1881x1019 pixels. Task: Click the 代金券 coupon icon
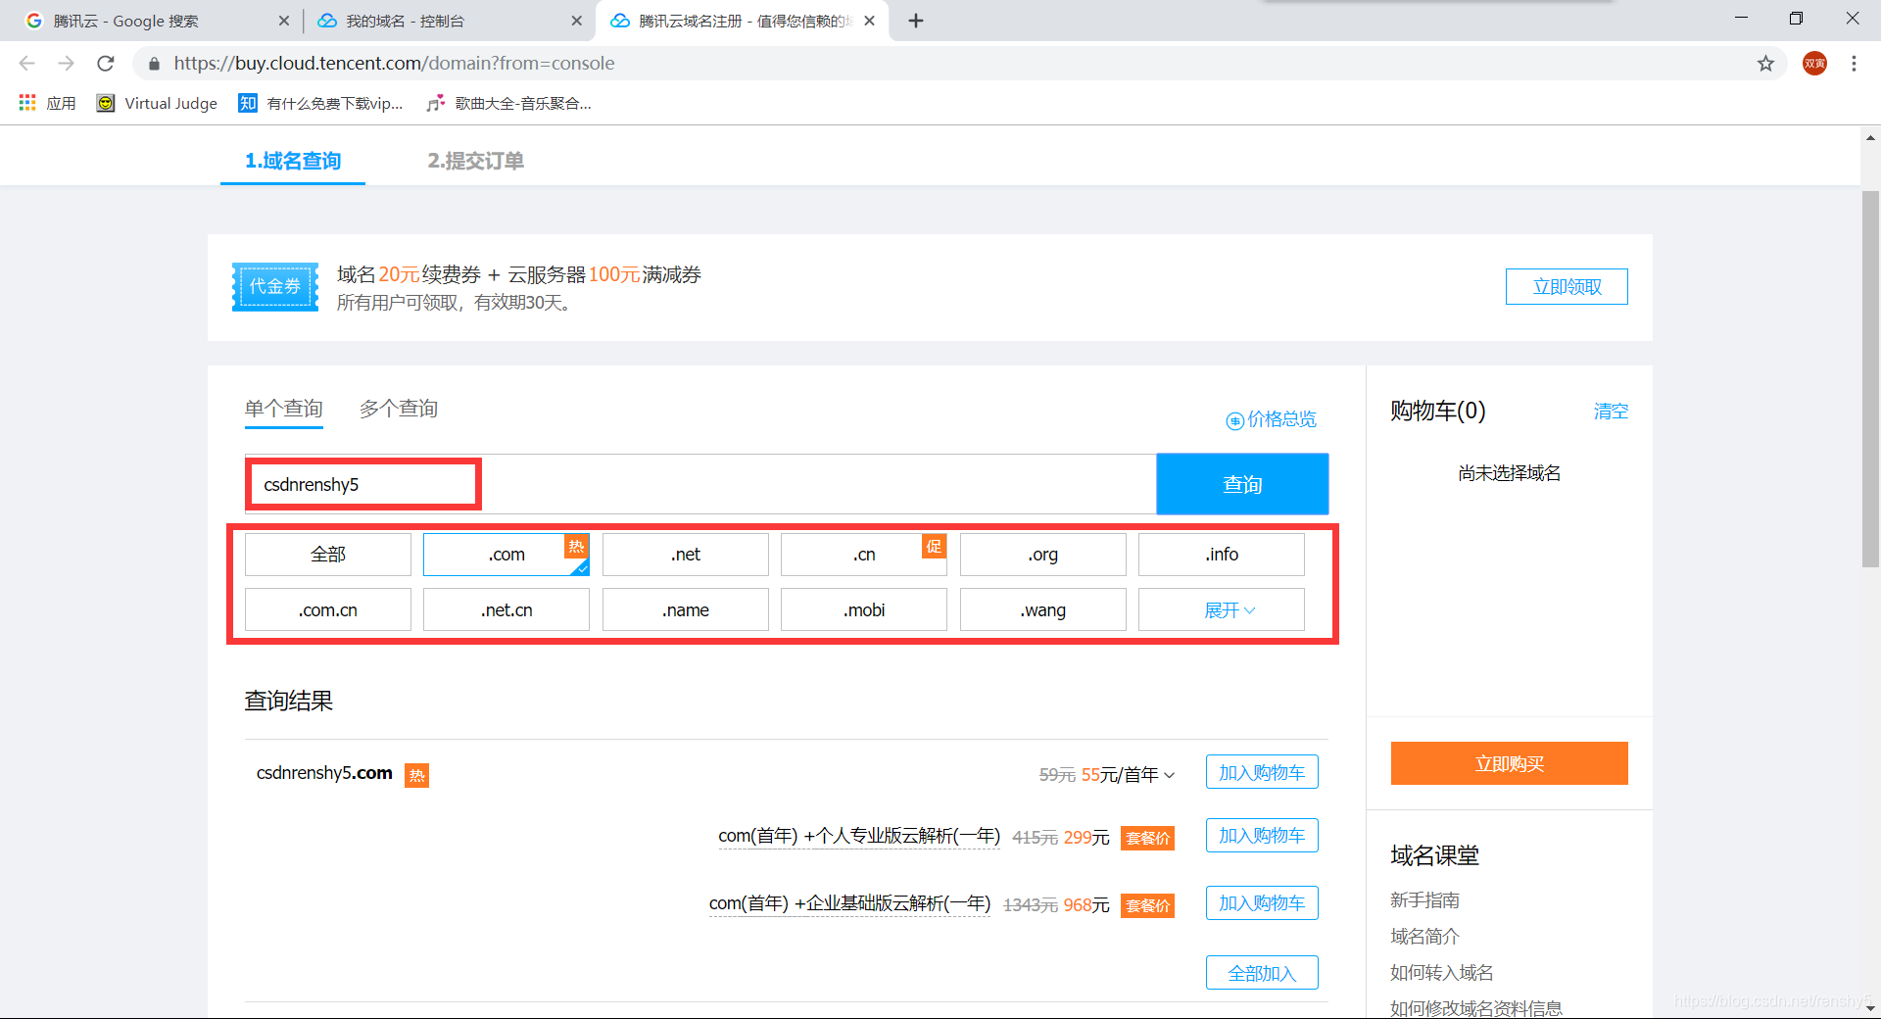[275, 286]
